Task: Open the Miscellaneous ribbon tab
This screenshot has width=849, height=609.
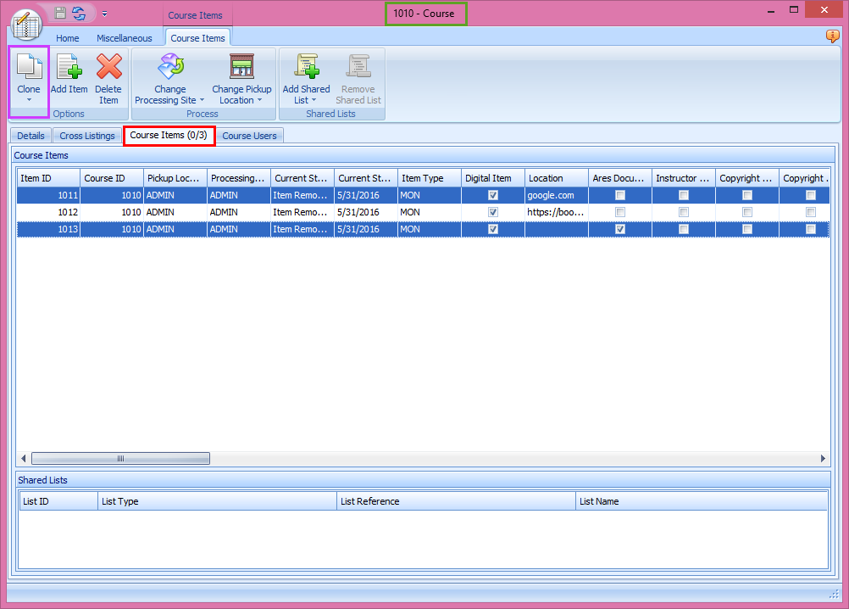Action: pos(124,37)
